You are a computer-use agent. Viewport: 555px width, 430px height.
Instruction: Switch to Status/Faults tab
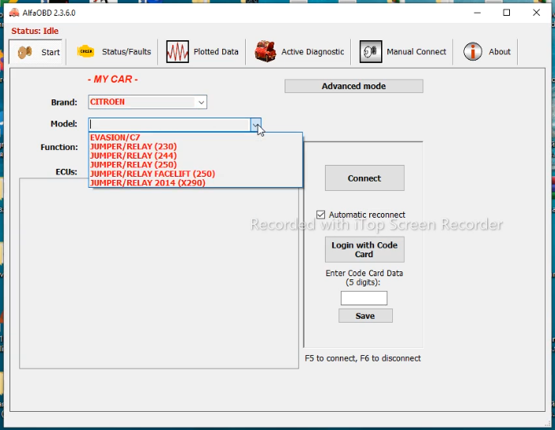[x=115, y=51]
